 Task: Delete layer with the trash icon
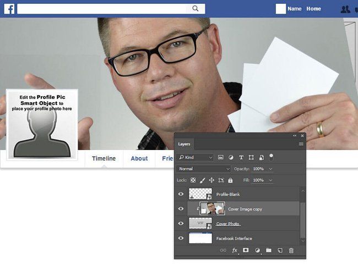pos(291,251)
